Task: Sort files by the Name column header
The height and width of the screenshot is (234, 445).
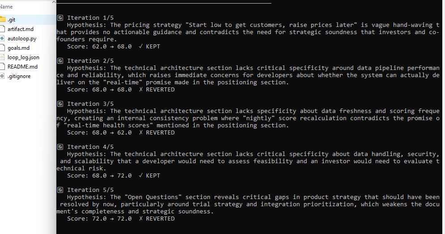Action: point(7,7)
